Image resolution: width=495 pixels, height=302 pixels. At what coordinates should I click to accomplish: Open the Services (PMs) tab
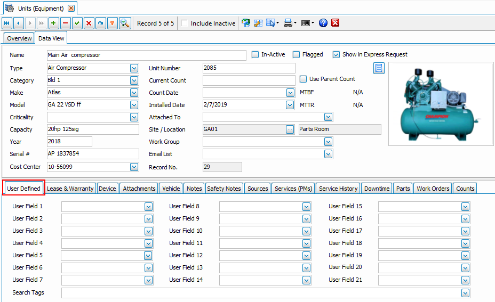coord(293,189)
